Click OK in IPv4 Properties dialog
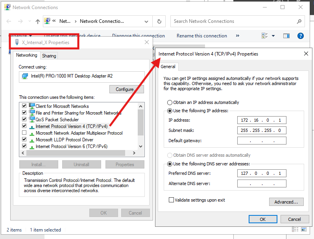The height and width of the screenshot is (239, 314). tap(263, 219)
